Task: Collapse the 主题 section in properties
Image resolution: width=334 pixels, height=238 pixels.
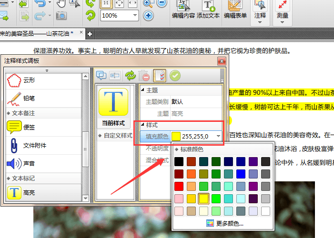Action: point(142,90)
